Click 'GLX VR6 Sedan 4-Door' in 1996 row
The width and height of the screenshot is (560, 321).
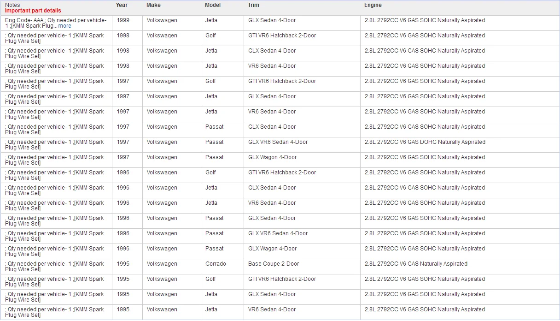click(x=278, y=233)
